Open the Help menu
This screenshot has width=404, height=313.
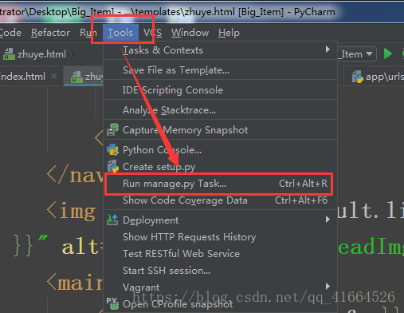coord(229,33)
